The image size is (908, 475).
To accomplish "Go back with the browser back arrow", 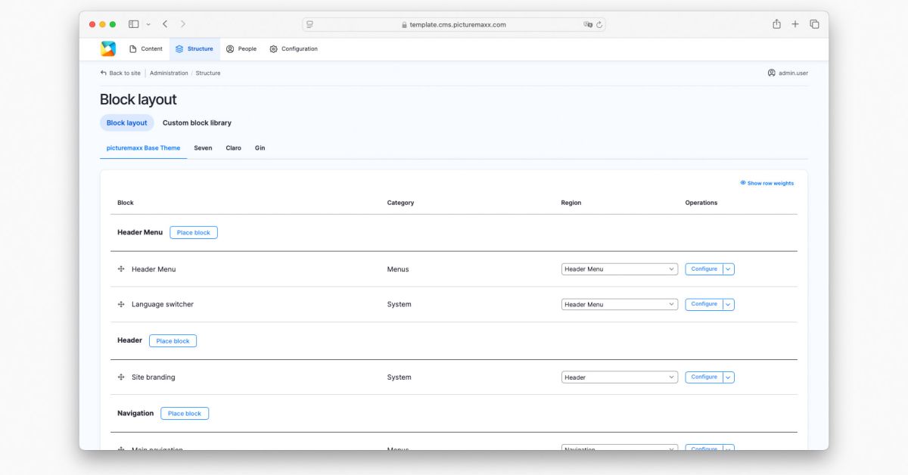I will point(165,24).
